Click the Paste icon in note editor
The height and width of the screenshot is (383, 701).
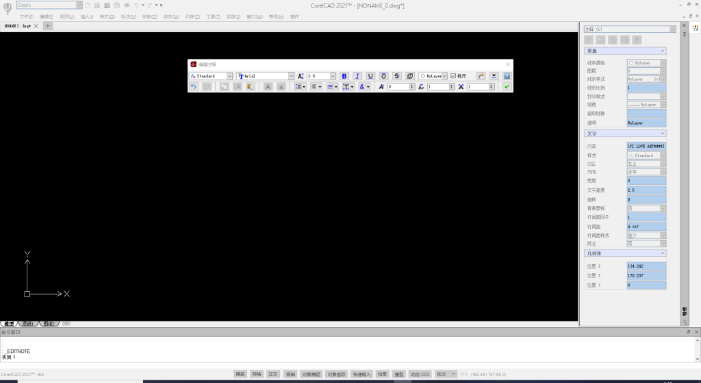[x=251, y=87]
